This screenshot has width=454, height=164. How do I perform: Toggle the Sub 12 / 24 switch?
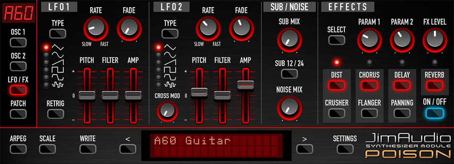tap(289, 74)
